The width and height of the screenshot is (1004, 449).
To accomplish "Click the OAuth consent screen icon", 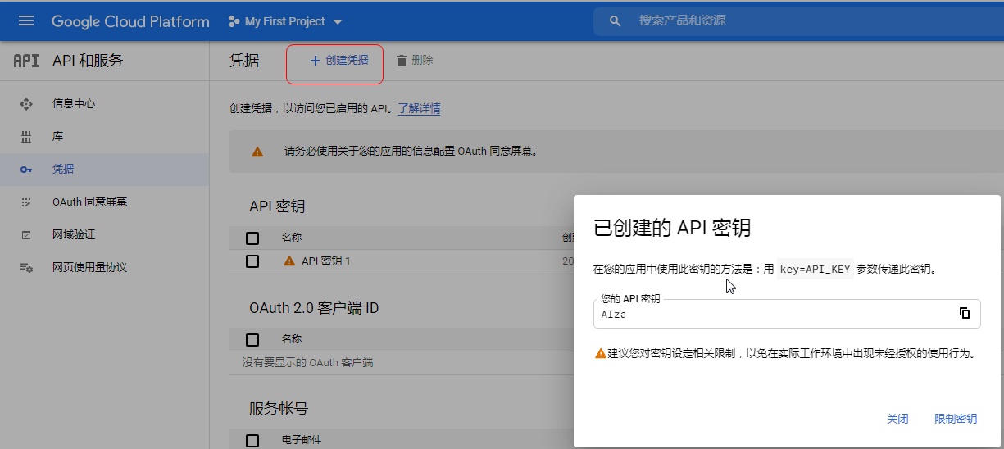I will 25,202.
